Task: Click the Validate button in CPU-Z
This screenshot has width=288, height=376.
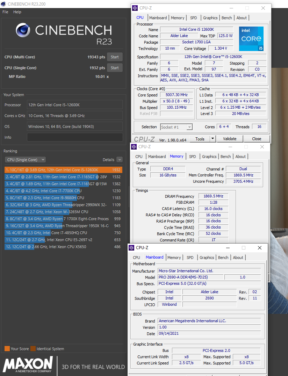Action: point(230,139)
